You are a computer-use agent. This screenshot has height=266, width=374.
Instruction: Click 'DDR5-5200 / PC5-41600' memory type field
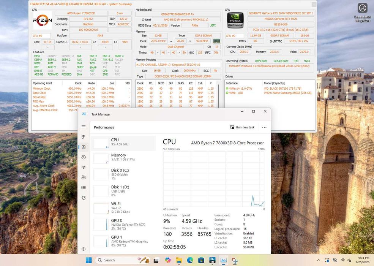pos(183,76)
